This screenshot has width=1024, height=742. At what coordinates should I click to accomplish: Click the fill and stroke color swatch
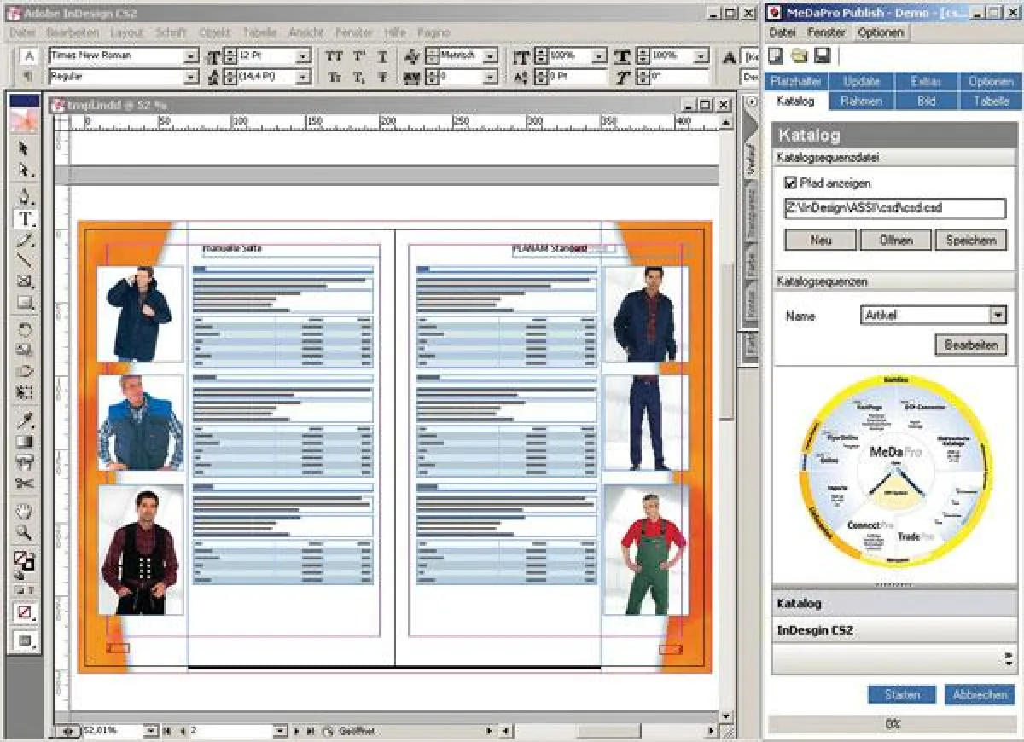point(24,560)
